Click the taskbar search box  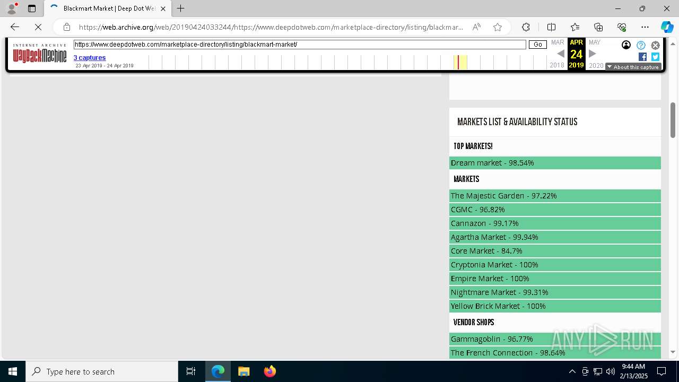point(102,371)
